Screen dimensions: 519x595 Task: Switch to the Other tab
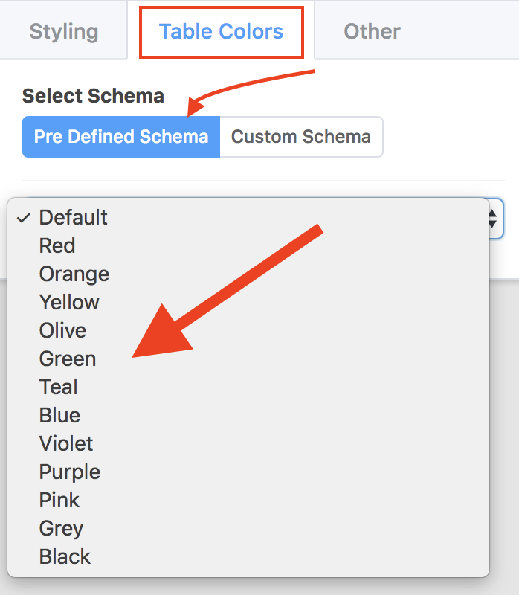pos(372,31)
